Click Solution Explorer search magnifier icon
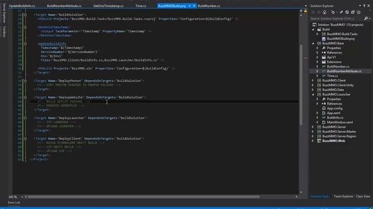Viewport: 373px width, 209px height. pyautogui.click(x=366, y=19)
